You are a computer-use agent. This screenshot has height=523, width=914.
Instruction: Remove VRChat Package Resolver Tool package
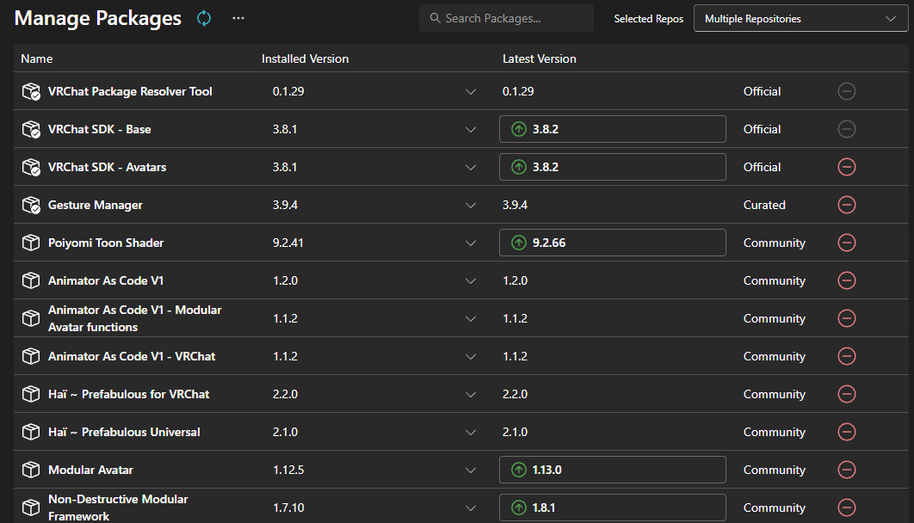point(846,91)
